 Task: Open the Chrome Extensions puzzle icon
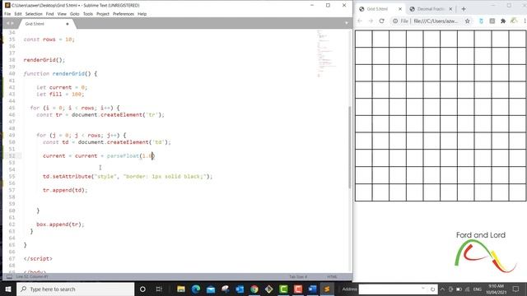[x=503, y=21]
